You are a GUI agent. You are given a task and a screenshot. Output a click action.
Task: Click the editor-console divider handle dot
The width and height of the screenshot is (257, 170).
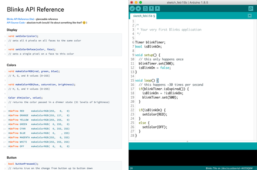point(187,141)
